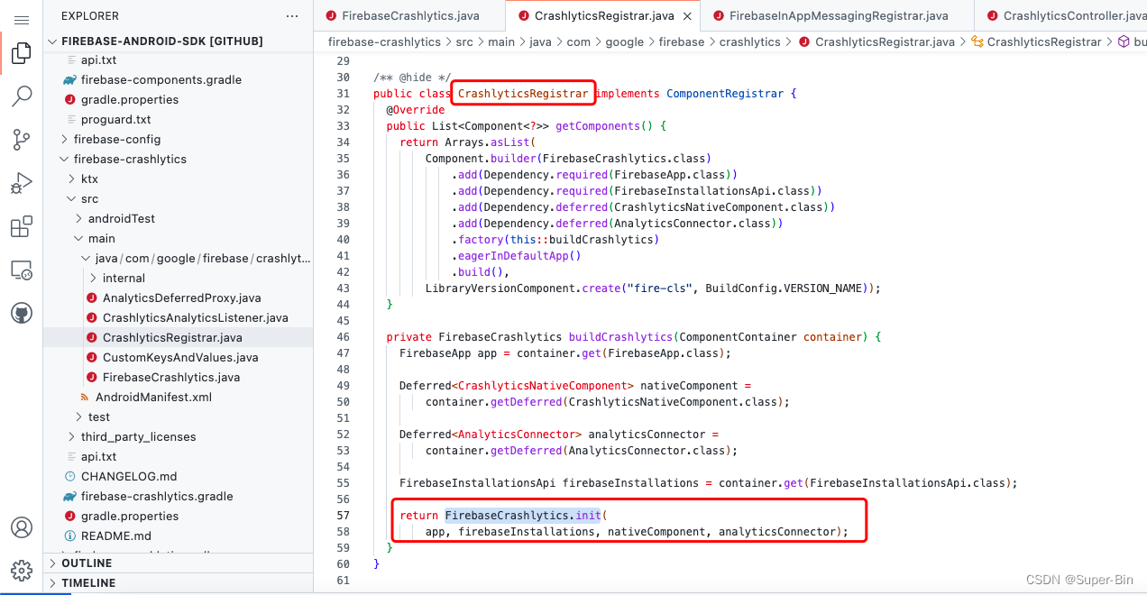Click FirebaseCrashlytics.init call on line 57
1147x595 pixels.
[522, 516]
